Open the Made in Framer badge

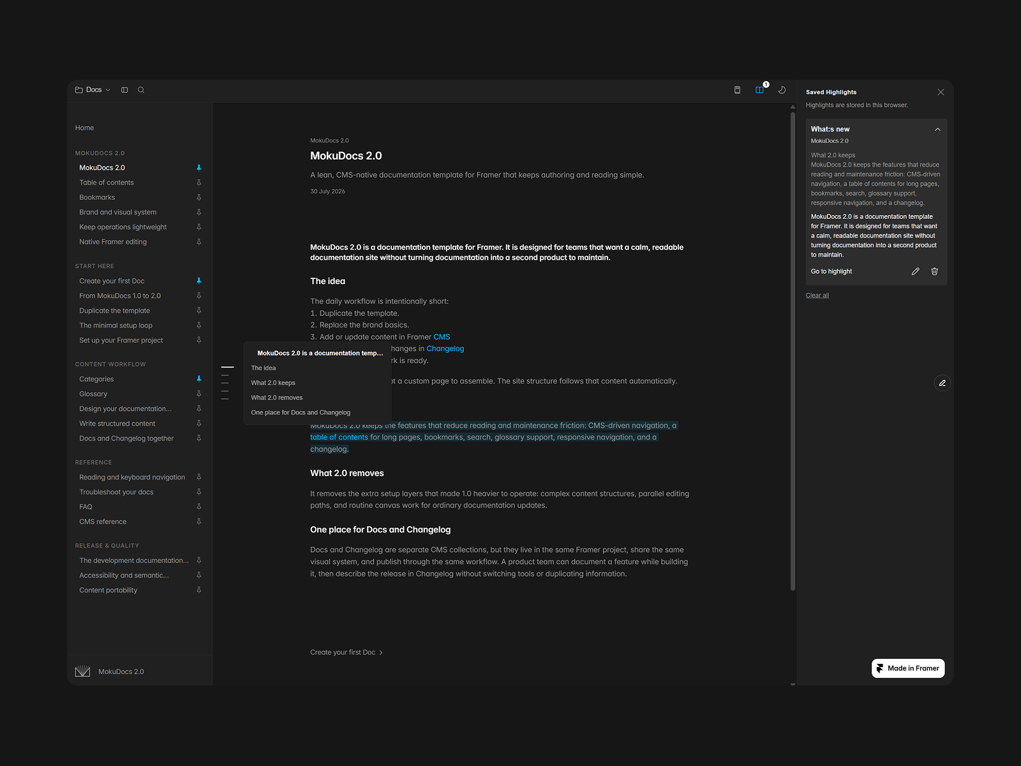[x=908, y=668]
